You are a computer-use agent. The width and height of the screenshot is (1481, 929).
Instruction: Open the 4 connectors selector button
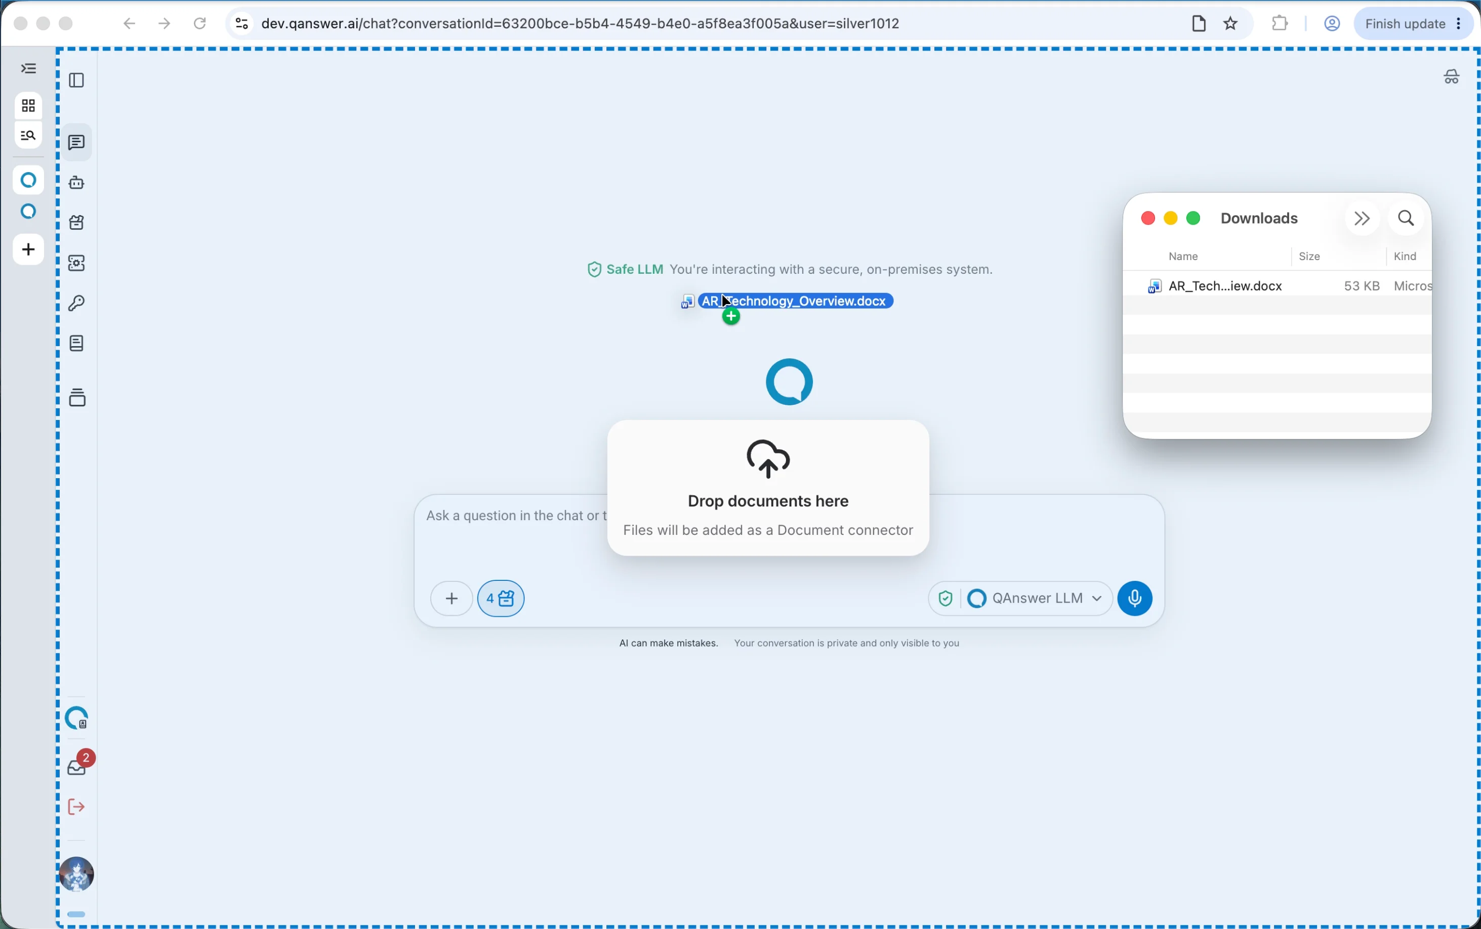(501, 599)
